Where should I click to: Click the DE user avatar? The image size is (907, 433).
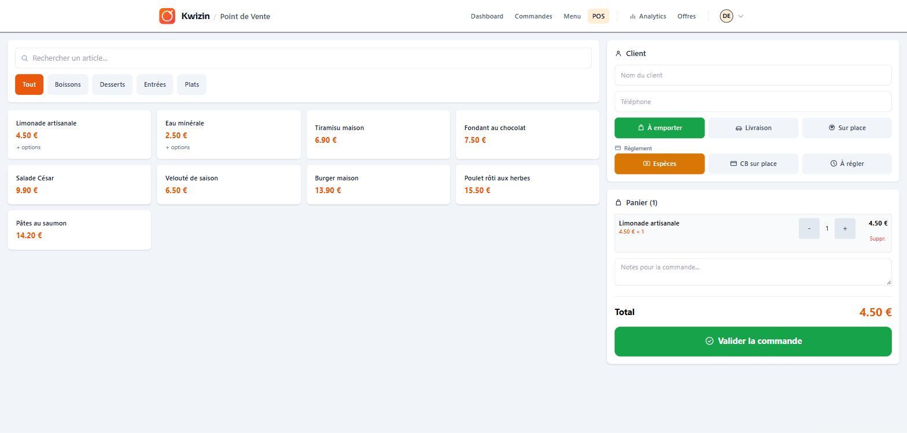(726, 16)
